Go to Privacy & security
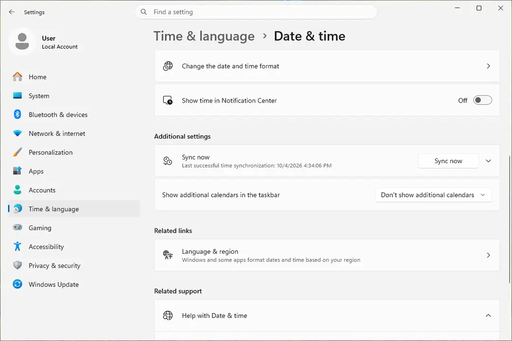The height and width of the screenshot is (341, 512). (74, 266)
